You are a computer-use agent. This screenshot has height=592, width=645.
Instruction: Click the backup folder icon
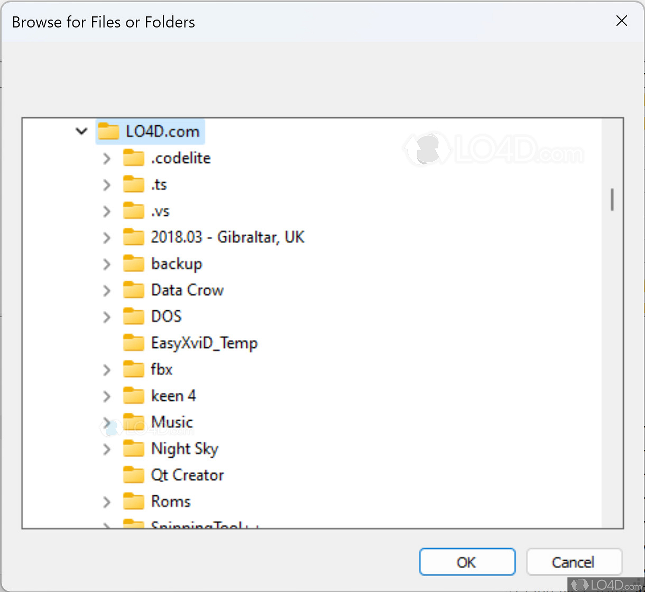pos(133,264)
